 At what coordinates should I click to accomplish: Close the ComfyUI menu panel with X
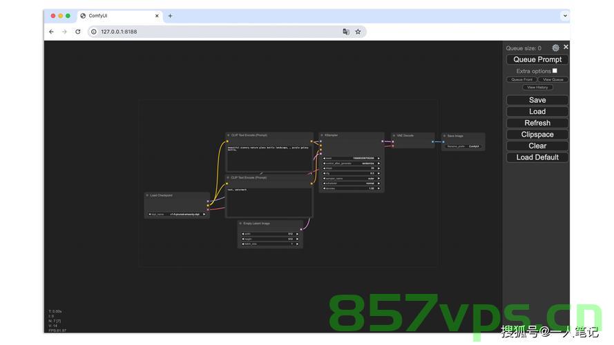tap(566, 47)
